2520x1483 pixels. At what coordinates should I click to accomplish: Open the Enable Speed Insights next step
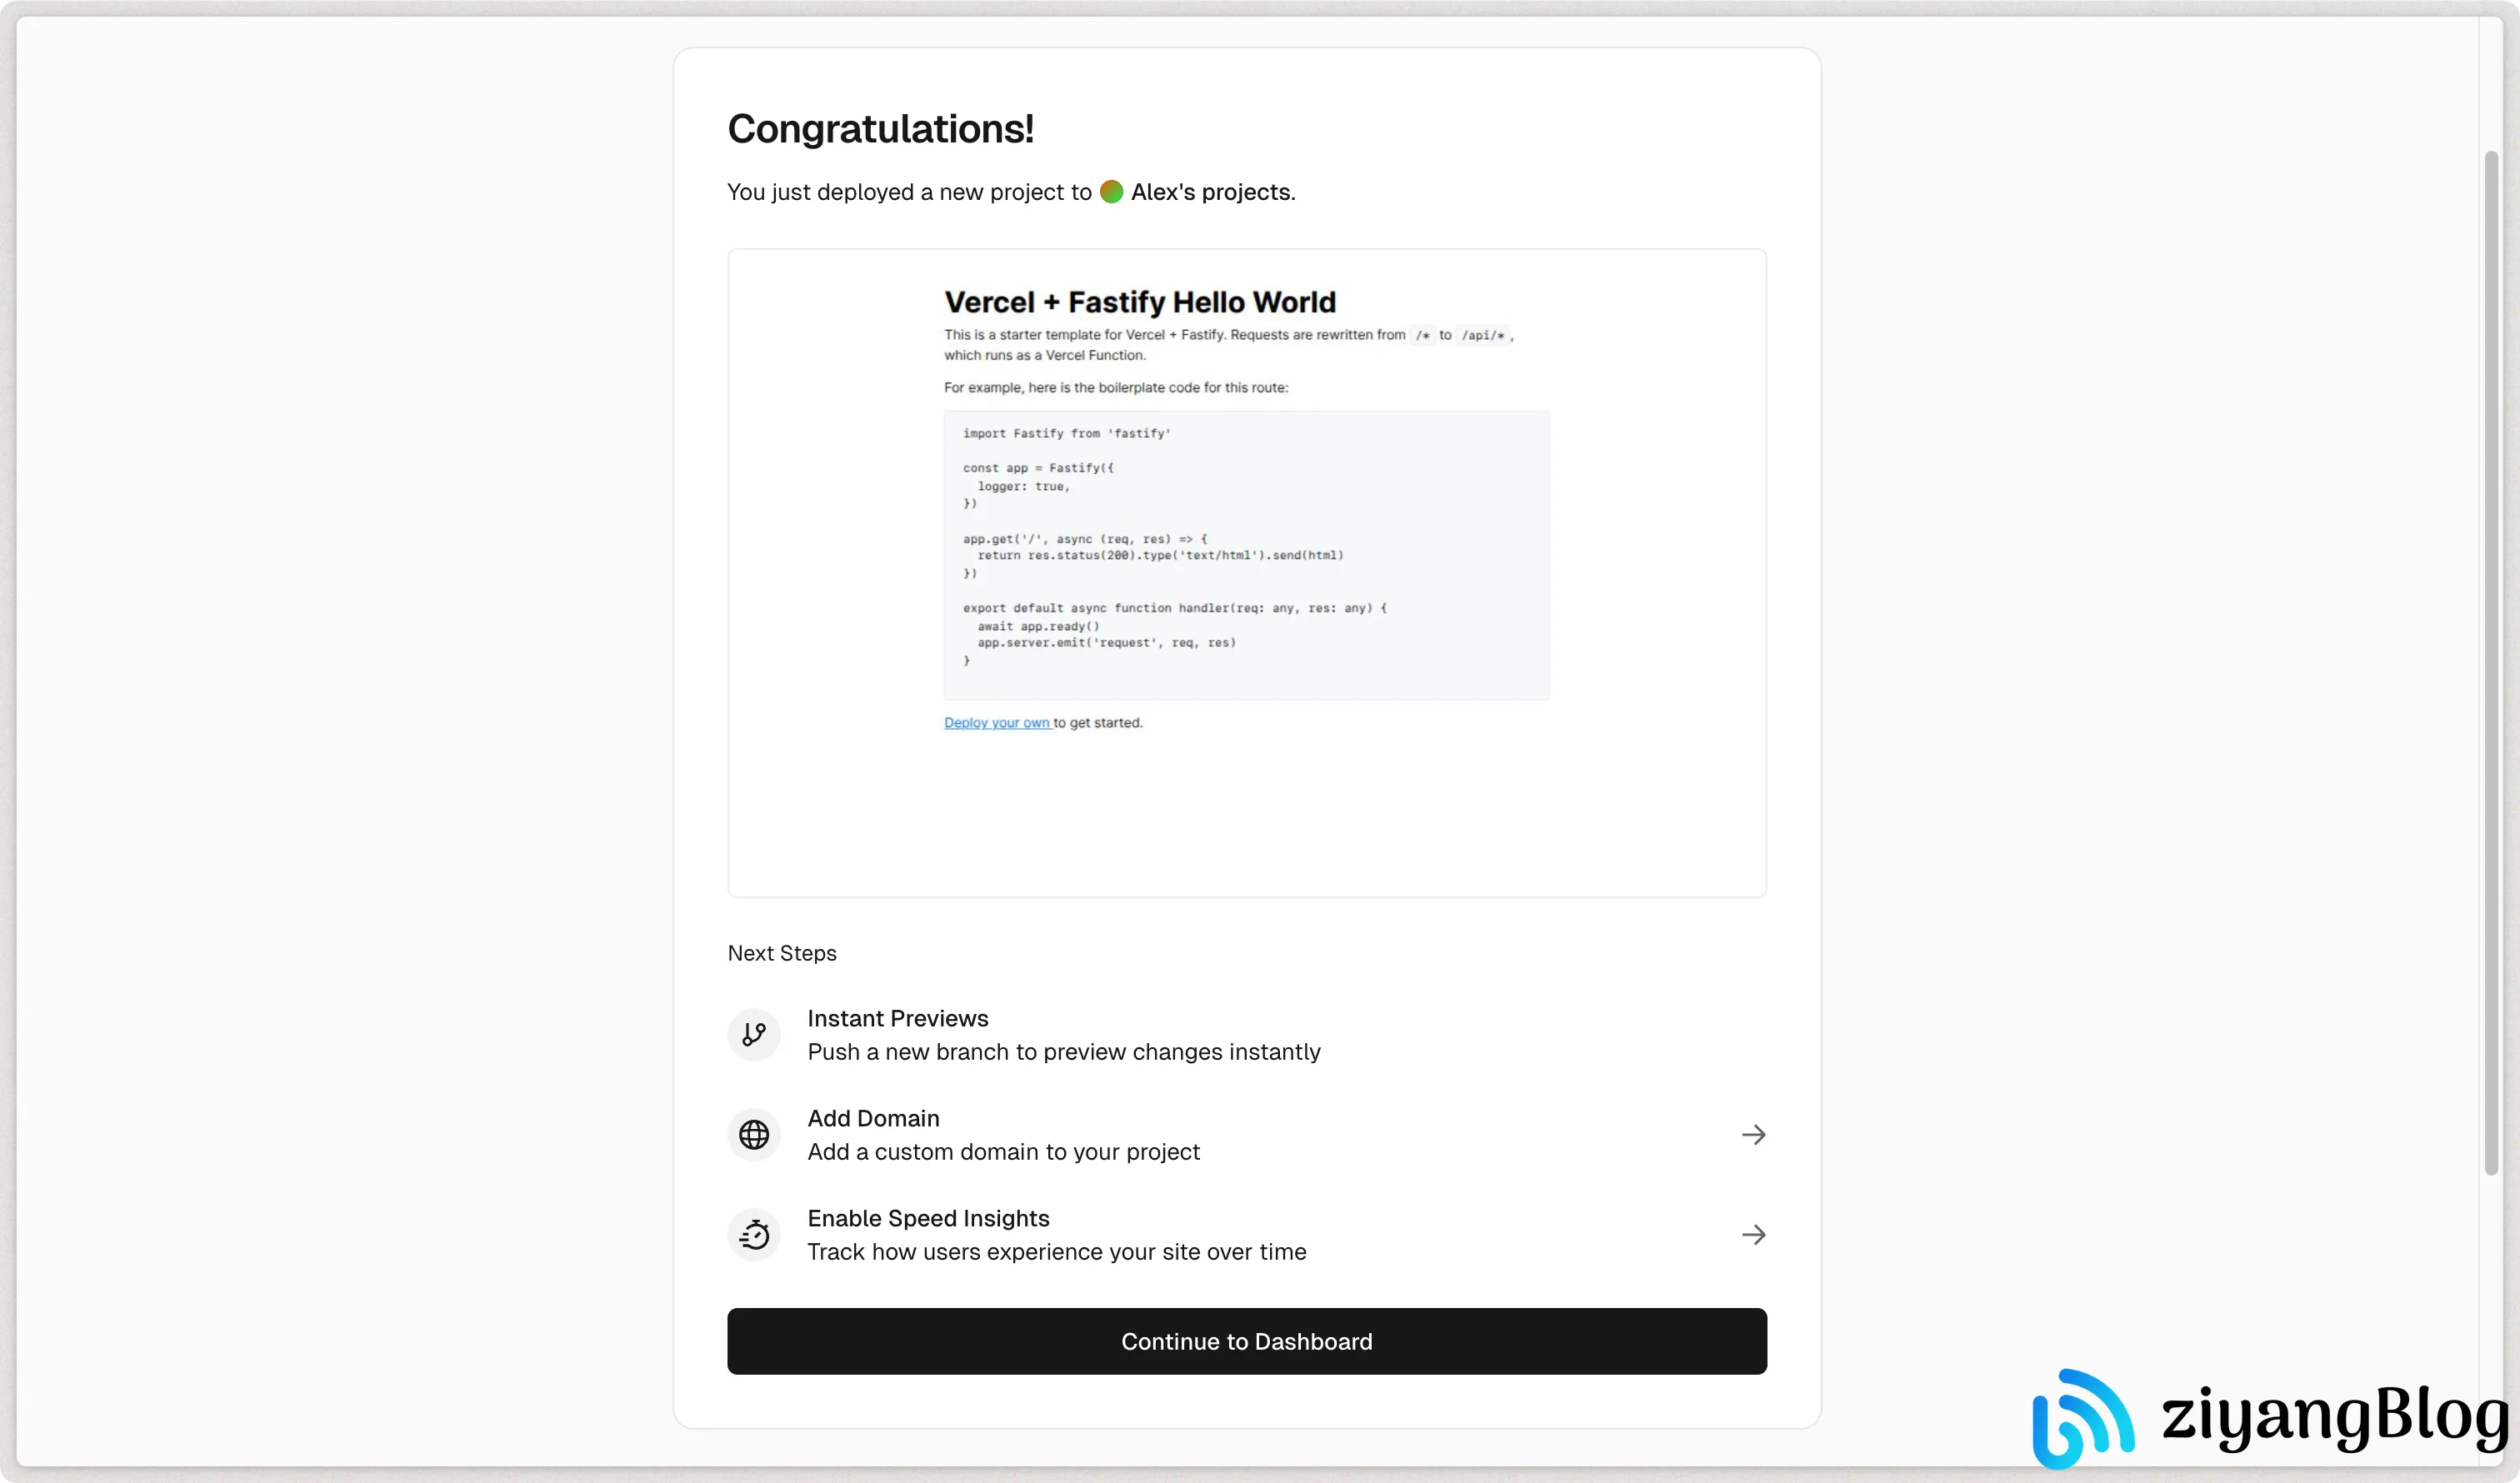pyautogui.click(x=1246, y=1234)
